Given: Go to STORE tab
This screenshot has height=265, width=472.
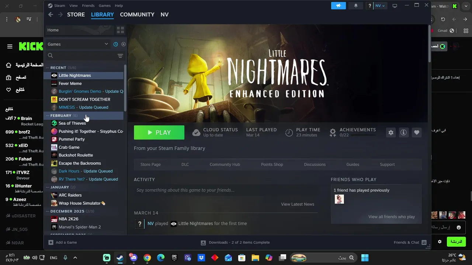Looking at the screenshot, I should (x=76, y=14).
